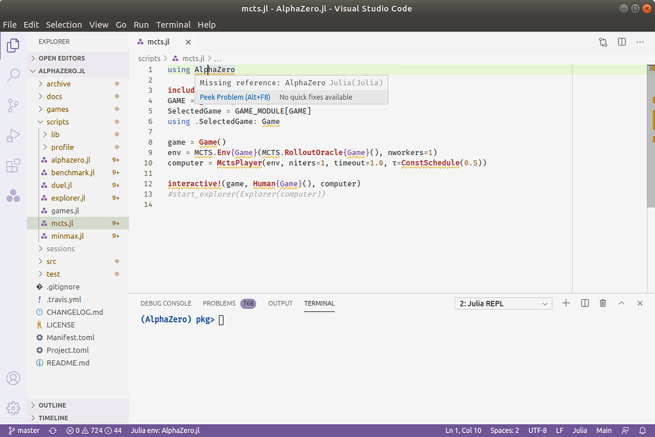Open Run and Debug view
This screenshot has height=437, width=655.
[13, 136]
